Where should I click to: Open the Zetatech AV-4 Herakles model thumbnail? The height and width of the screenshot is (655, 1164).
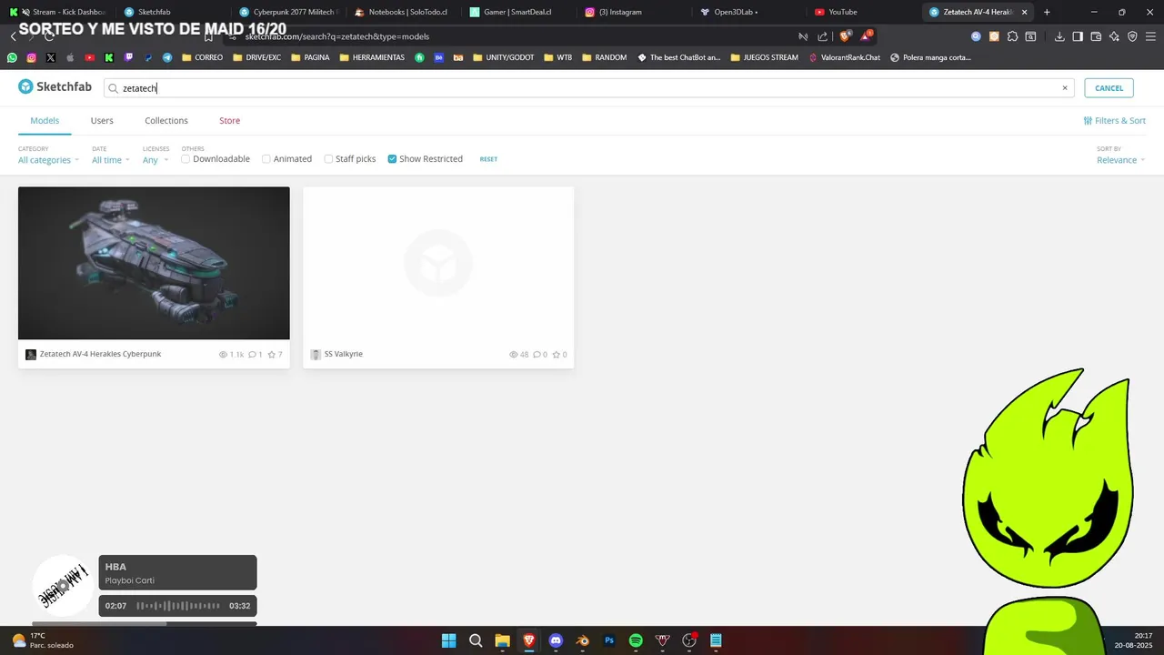[154, 263]
